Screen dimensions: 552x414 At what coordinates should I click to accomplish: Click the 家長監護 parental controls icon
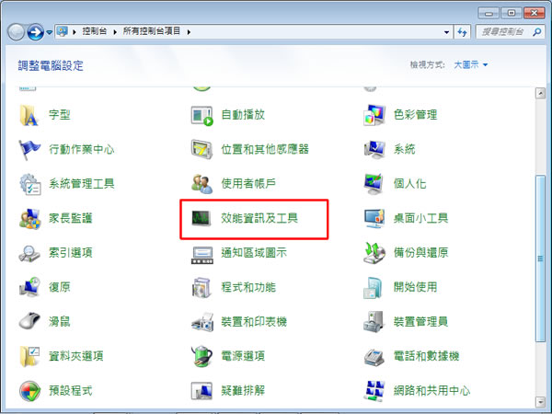[x=29, y=218]
